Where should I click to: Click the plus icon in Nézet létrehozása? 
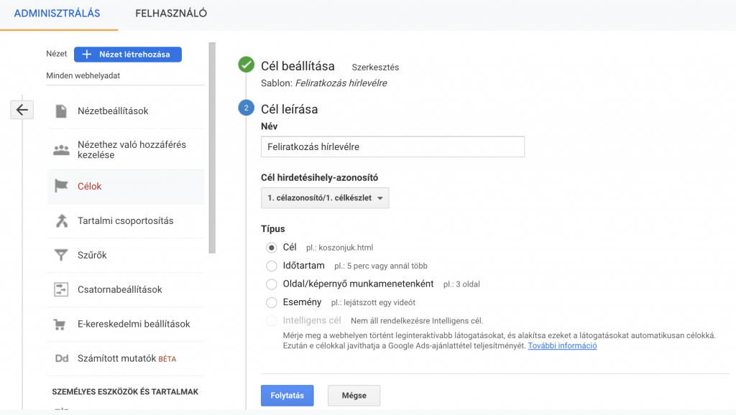click(x=87, y=55)
